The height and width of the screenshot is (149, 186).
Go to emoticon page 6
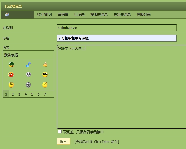click(39, 94)
